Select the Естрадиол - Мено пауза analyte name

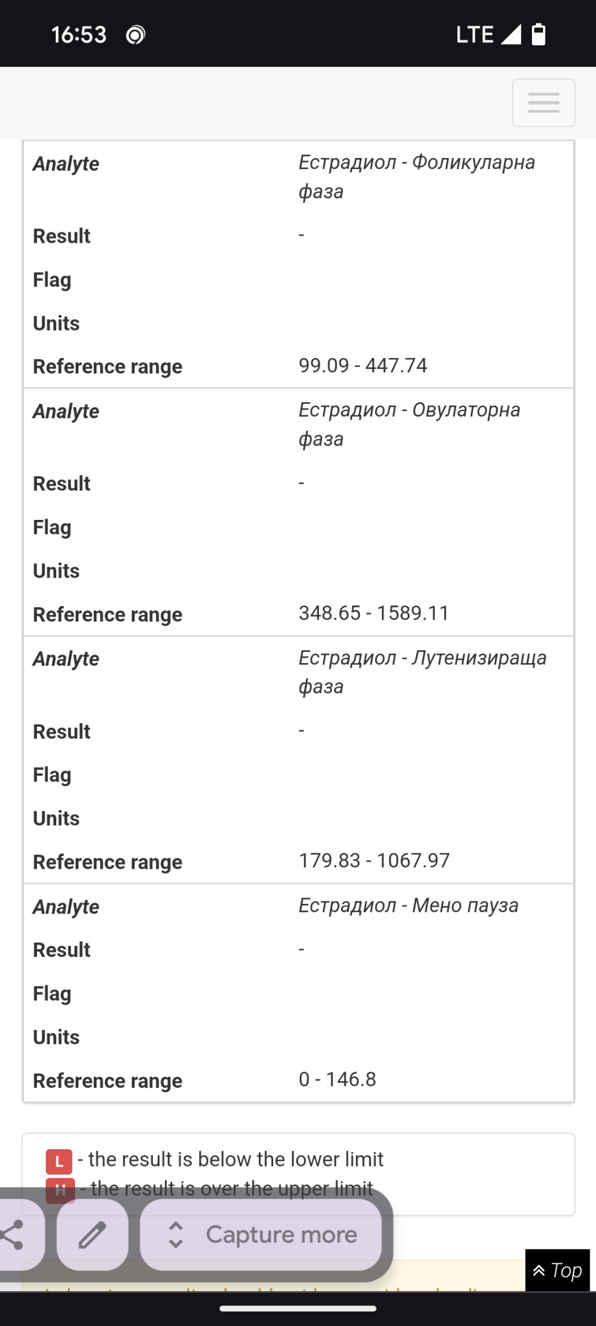point(408,905)
